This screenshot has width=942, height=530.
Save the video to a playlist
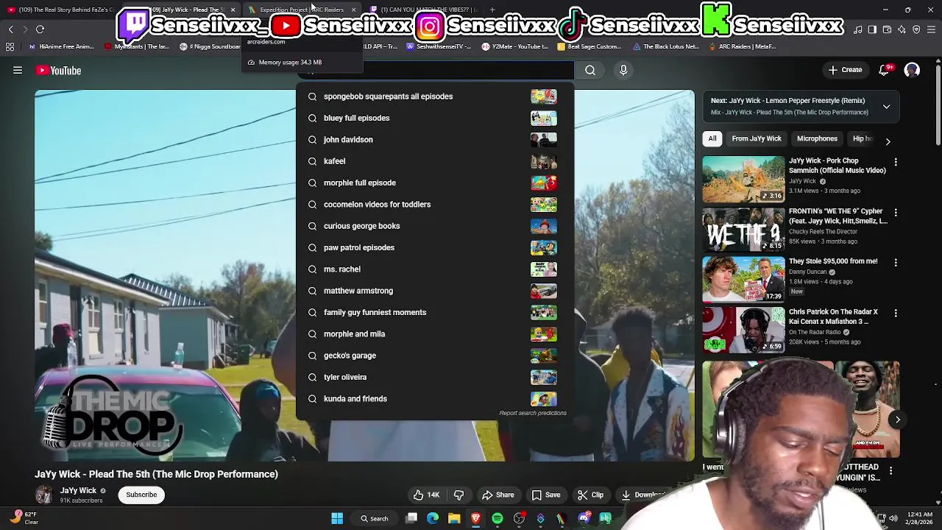click(546, 495)
